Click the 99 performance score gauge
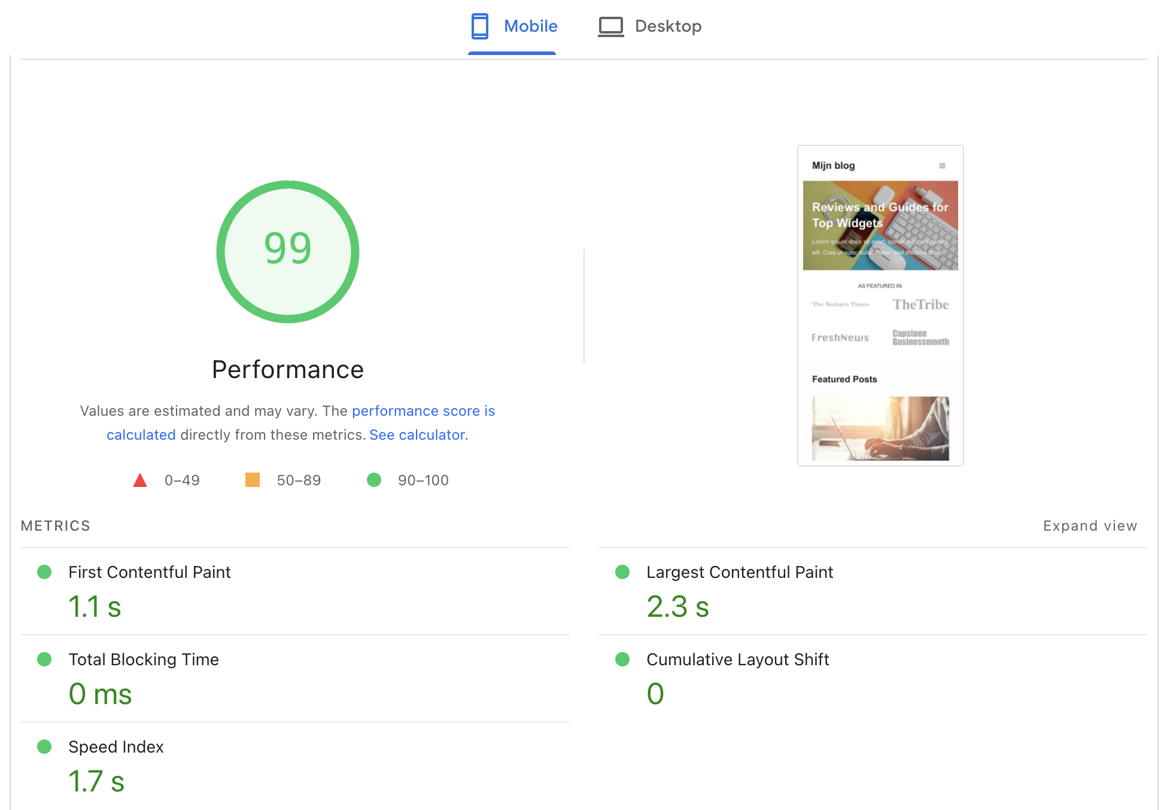 coord(288,251)
